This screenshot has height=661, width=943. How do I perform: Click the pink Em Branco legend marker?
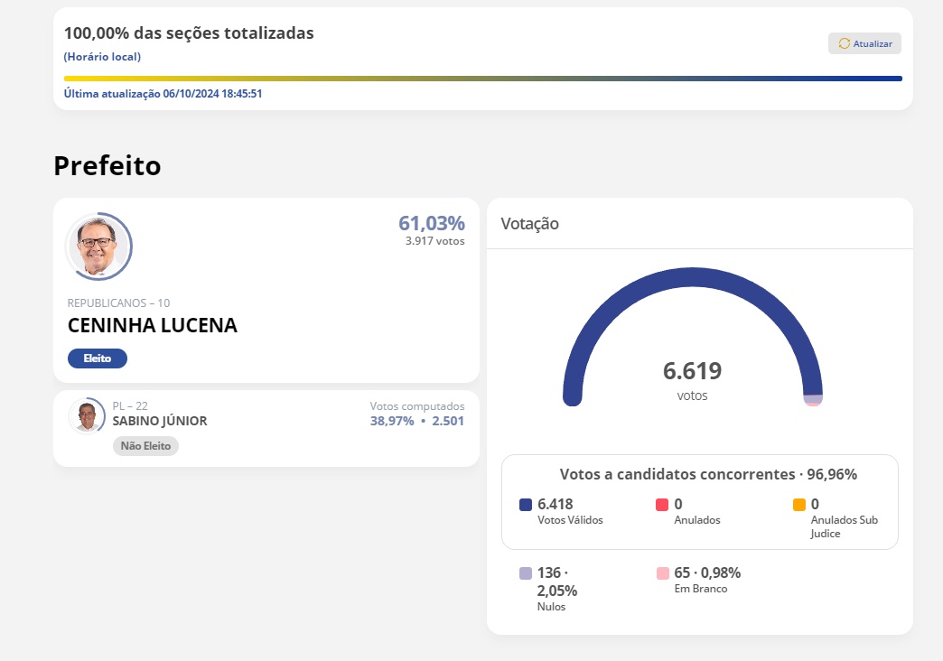[x=662, y=572]
